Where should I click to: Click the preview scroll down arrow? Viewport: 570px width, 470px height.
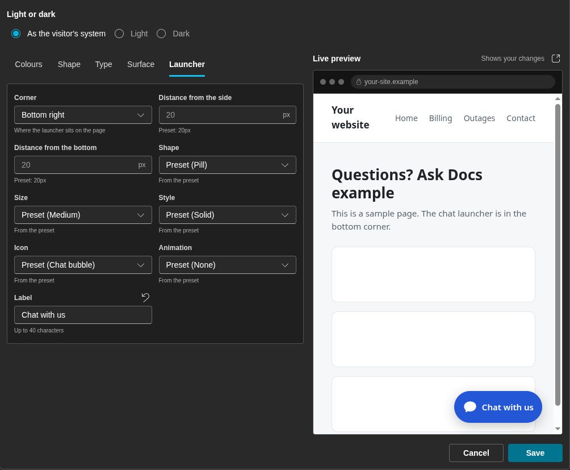pyautogui.click(x=558, y=429)
